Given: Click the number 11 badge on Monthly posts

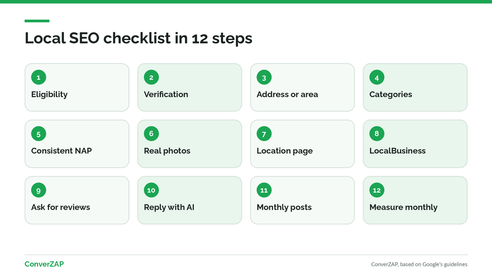Looking at the screenshot, I should (264, 190).
